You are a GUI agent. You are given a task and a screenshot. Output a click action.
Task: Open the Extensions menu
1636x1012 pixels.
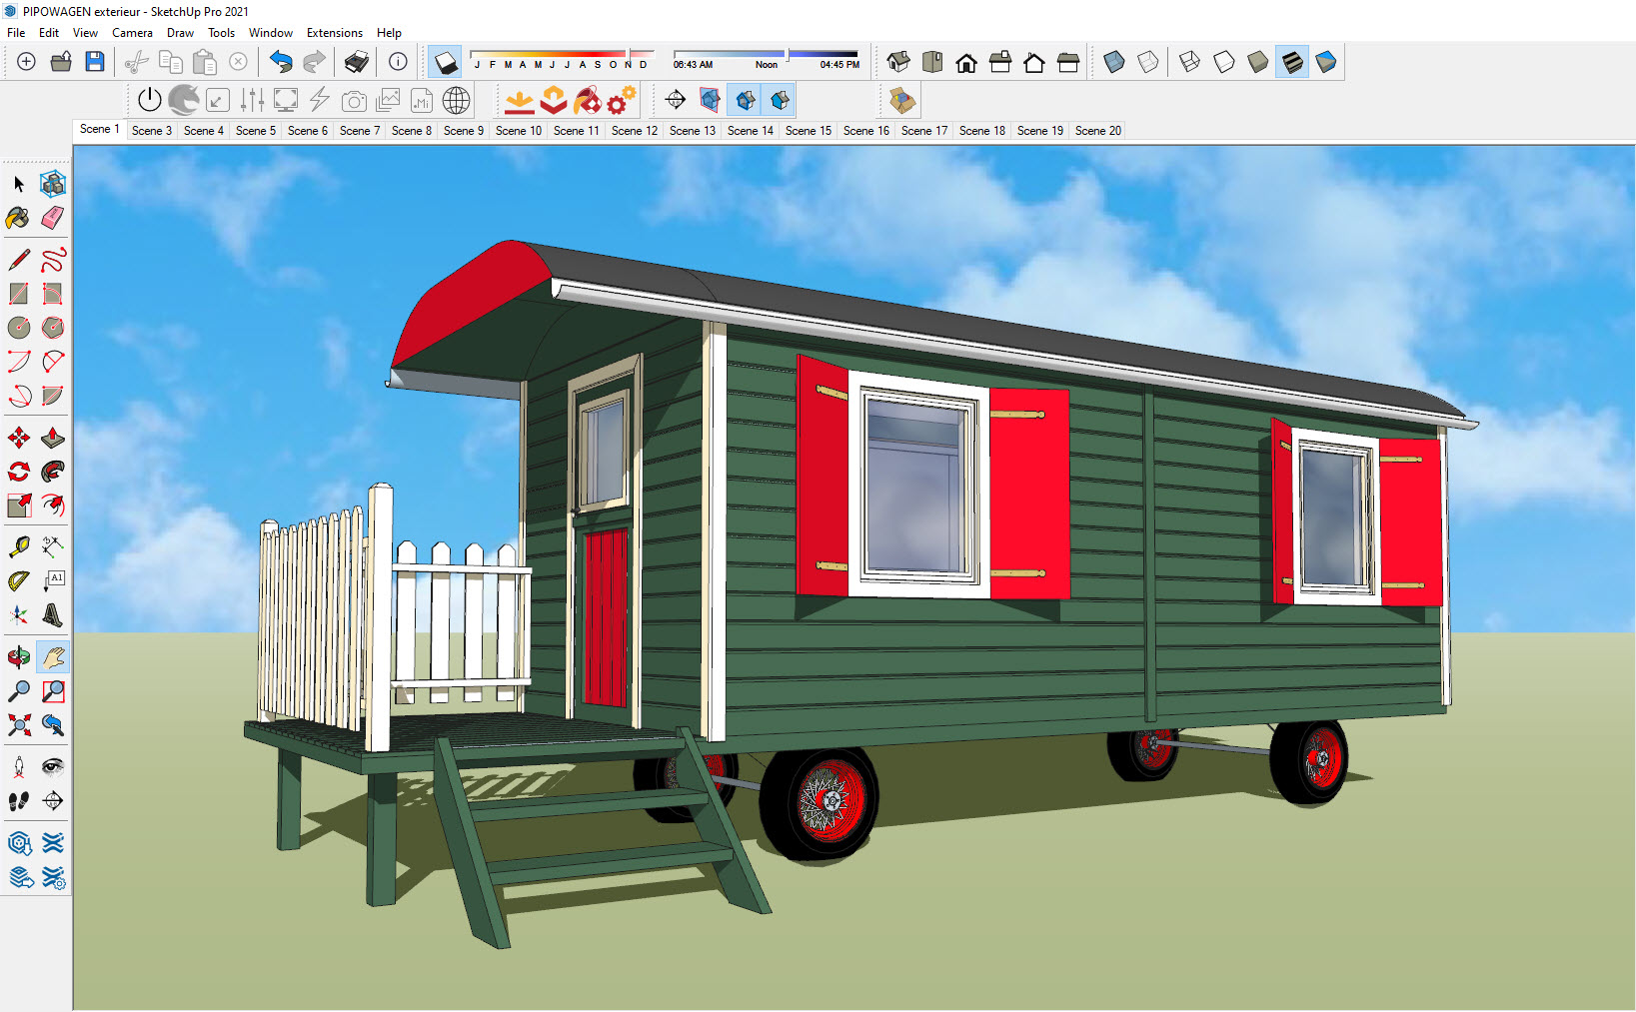click(x=334, y=33)
